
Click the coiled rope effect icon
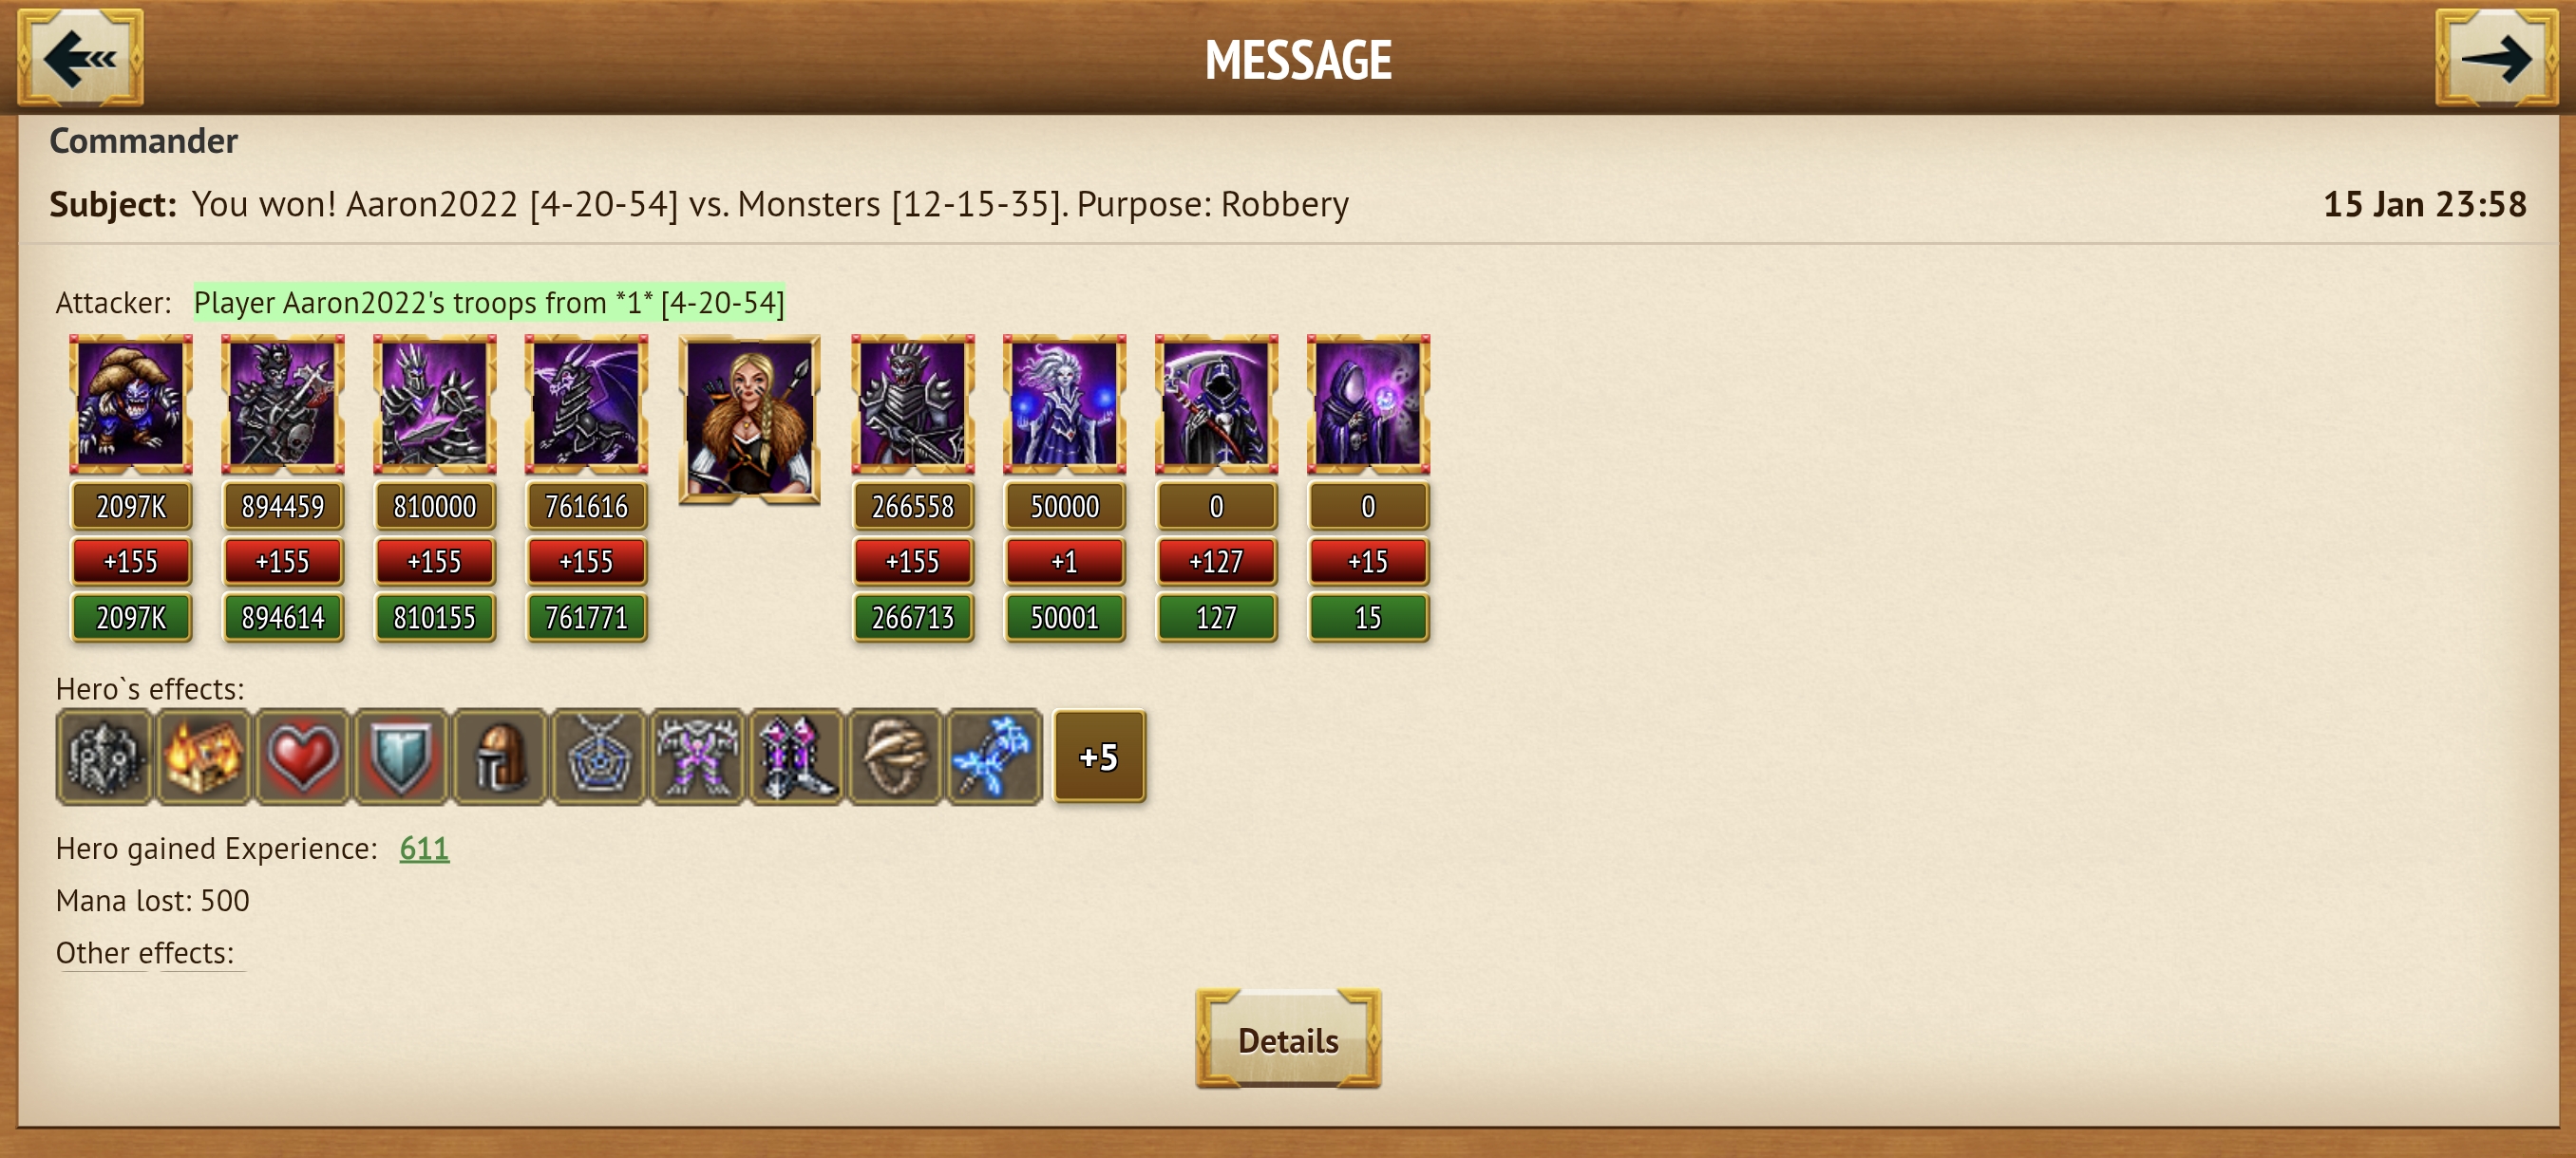click(x=894, y=756)
